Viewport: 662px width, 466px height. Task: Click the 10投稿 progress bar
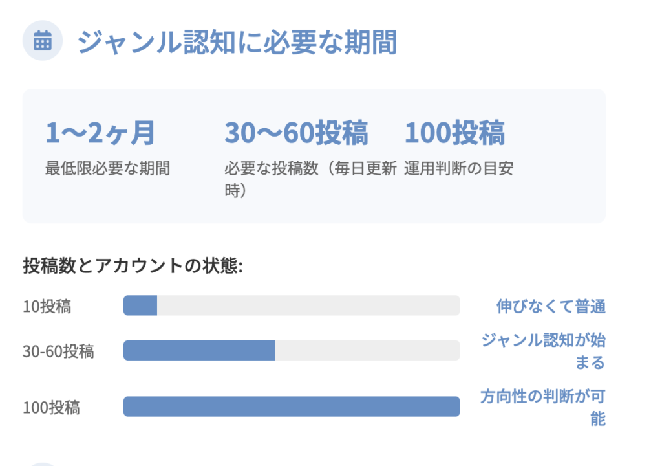(292, 305)
